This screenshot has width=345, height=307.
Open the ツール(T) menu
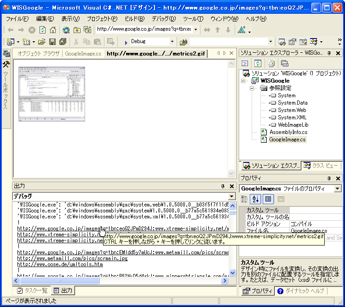193,19
